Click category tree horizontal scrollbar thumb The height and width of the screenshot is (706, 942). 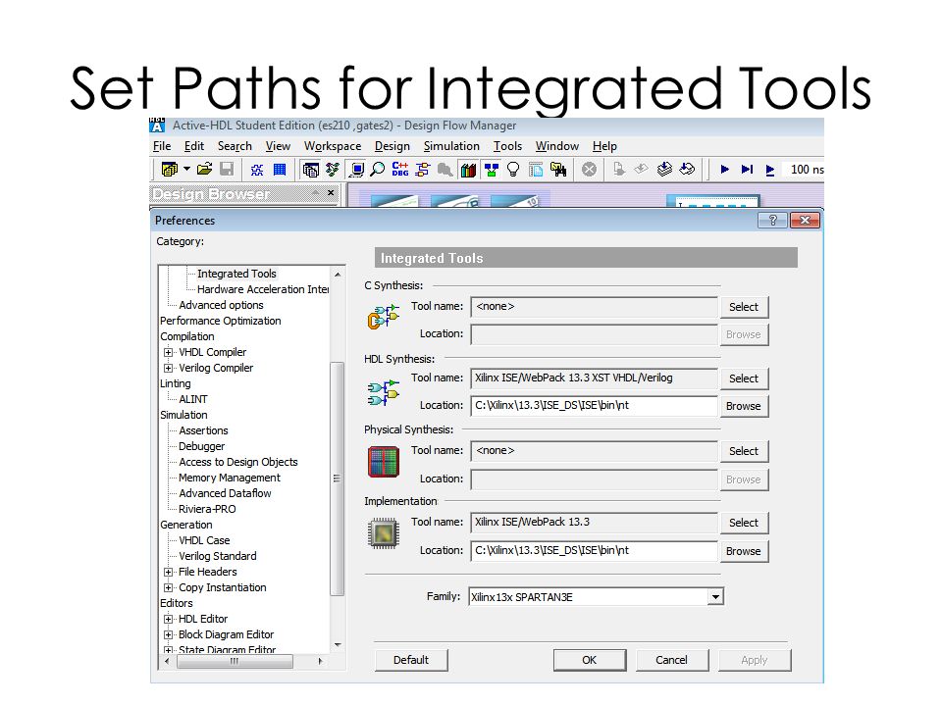(x=235, y=661)
